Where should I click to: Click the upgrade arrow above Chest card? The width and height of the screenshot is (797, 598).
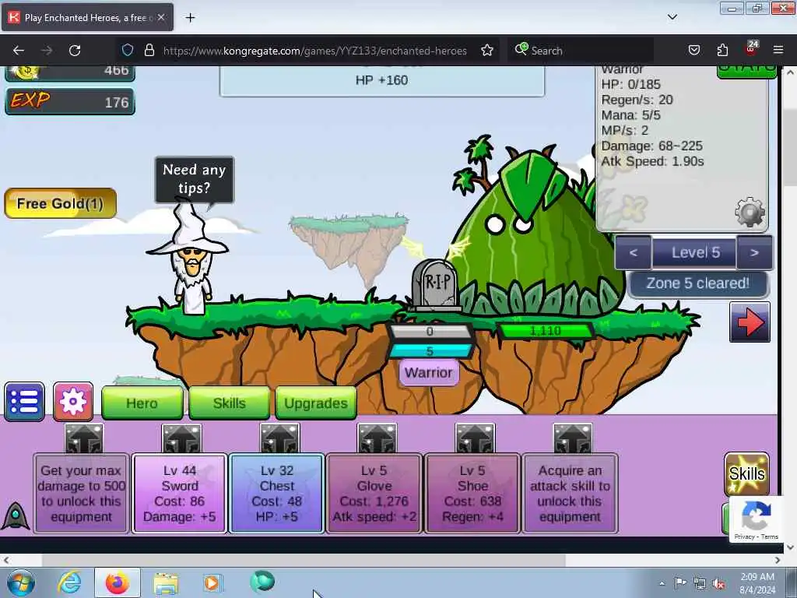279,438
